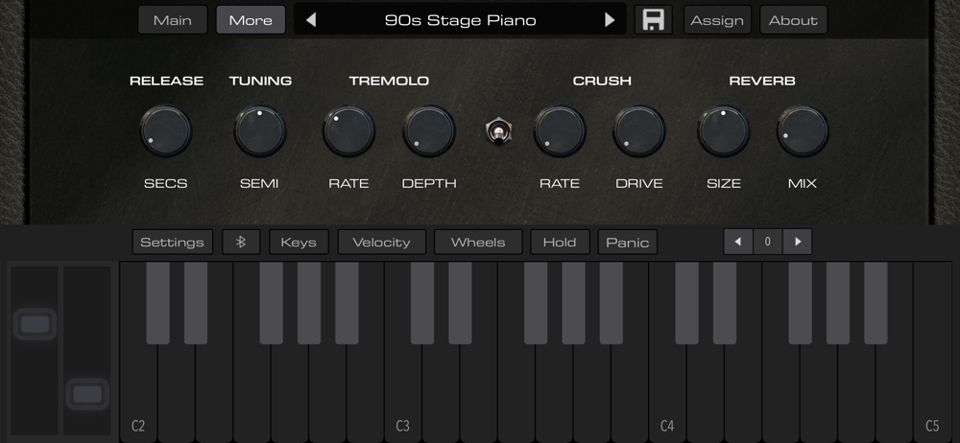Open the Keys options

pos(299,242)
